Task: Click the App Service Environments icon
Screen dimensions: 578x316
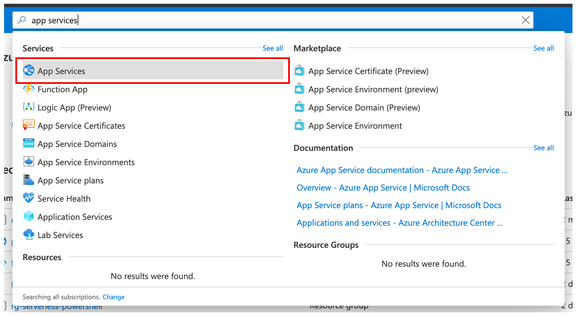Action: coord(29,162)
